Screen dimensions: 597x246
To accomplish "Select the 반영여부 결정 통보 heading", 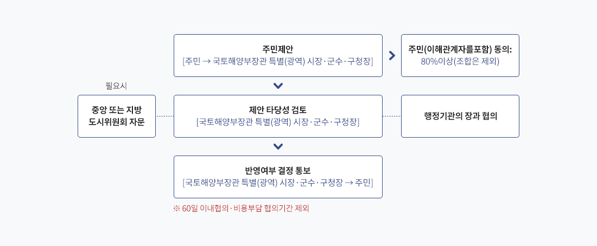I will pos(278,171).
